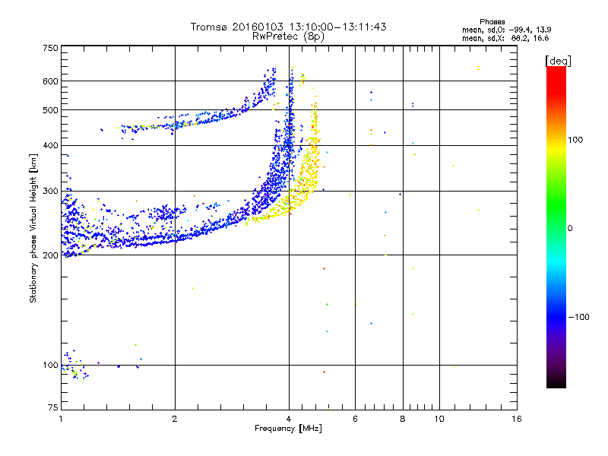Click the 'mean, sd,O: -99.4, 13.9' line

click(x=506, y=30)
